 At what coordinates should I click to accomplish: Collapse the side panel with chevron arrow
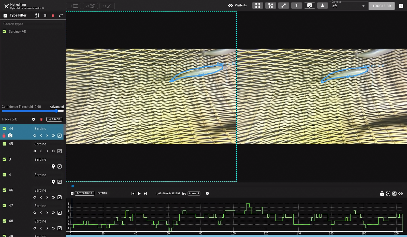[401, 6]
